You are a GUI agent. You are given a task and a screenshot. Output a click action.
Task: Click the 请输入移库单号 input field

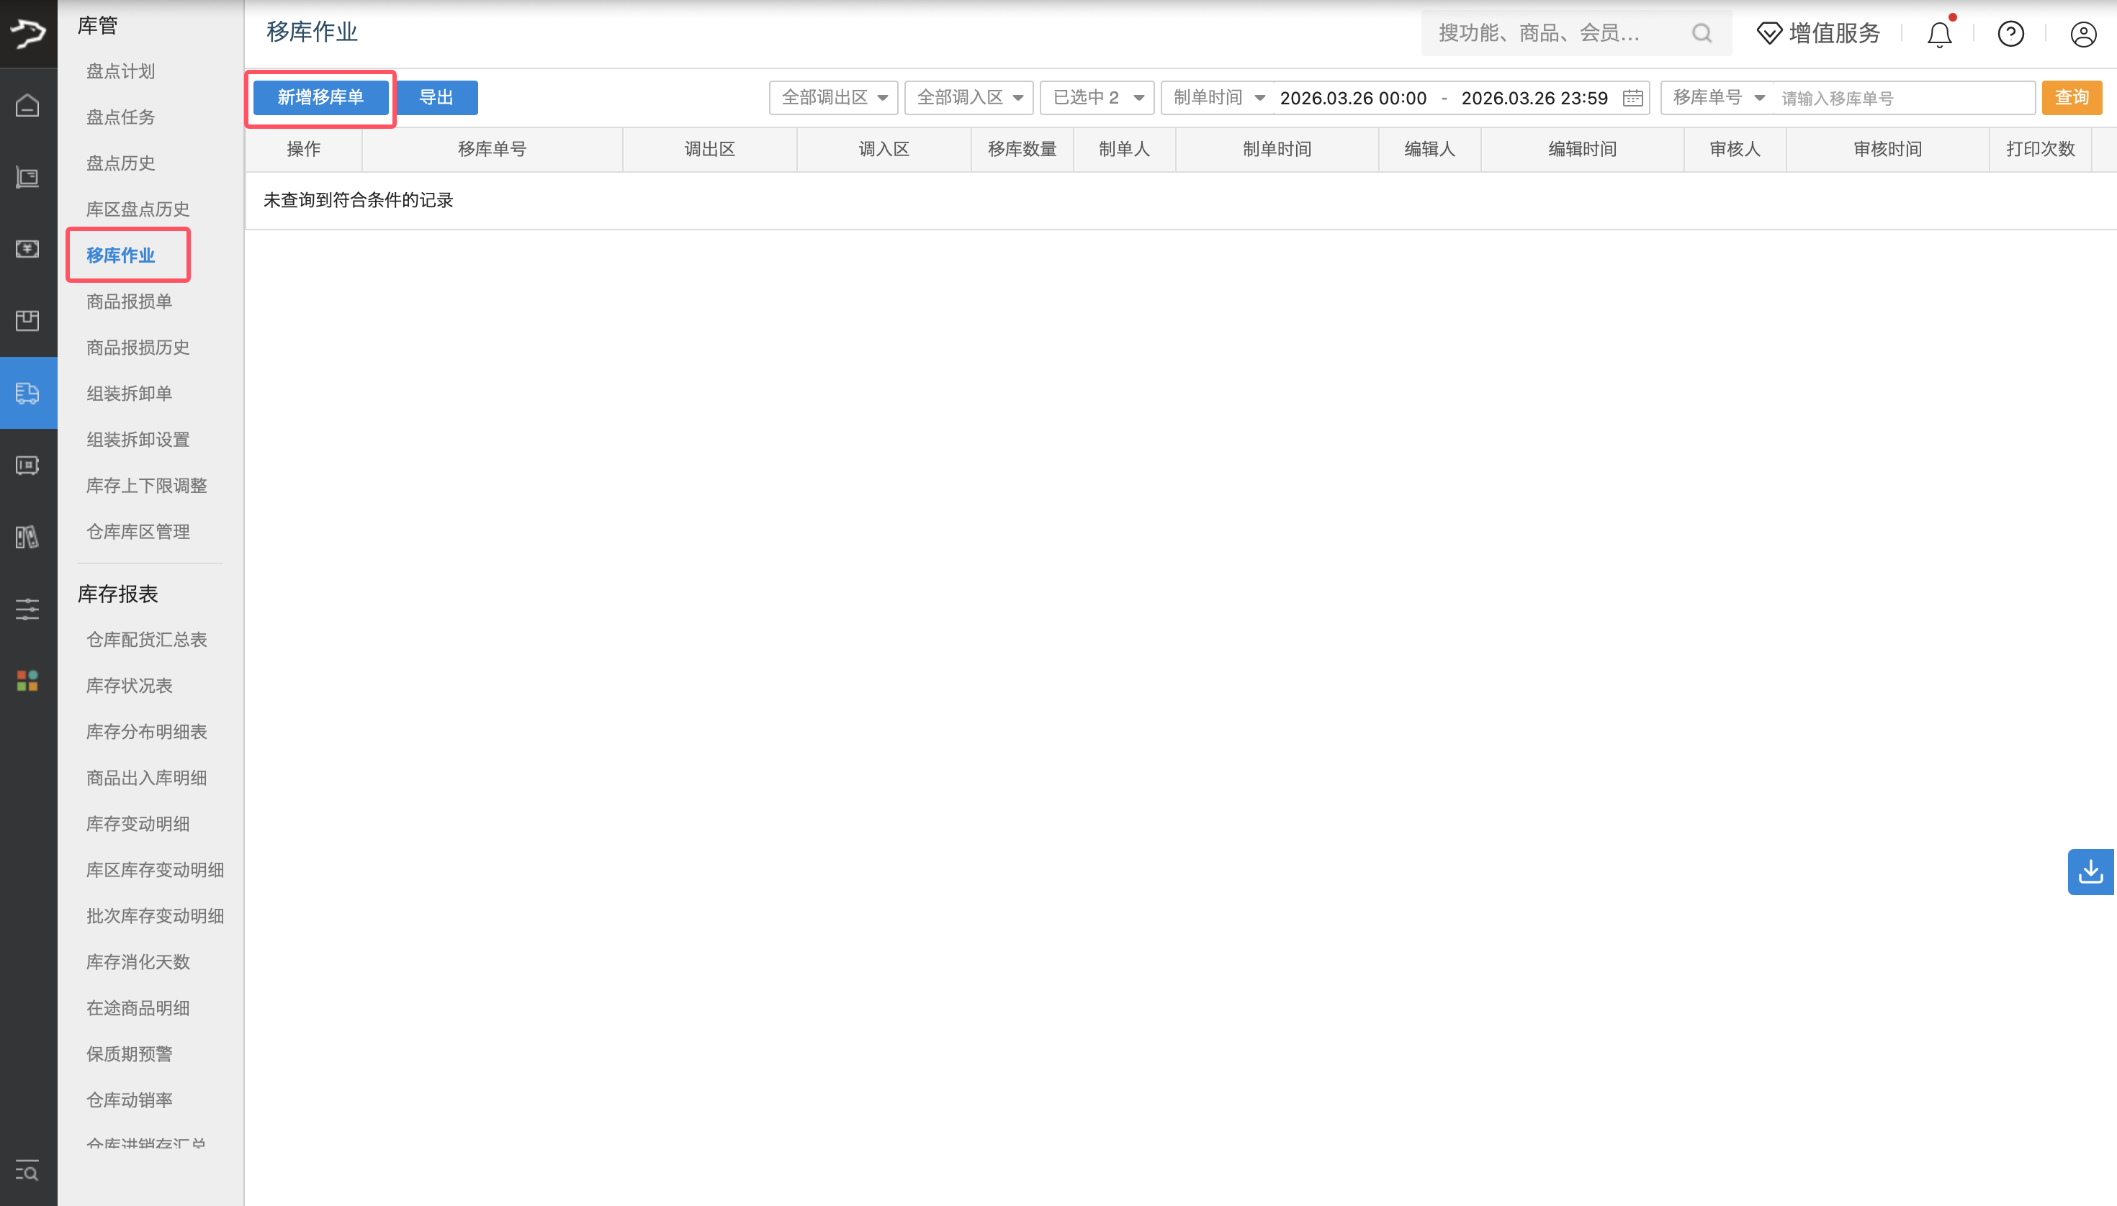(x=1902, y=99)
